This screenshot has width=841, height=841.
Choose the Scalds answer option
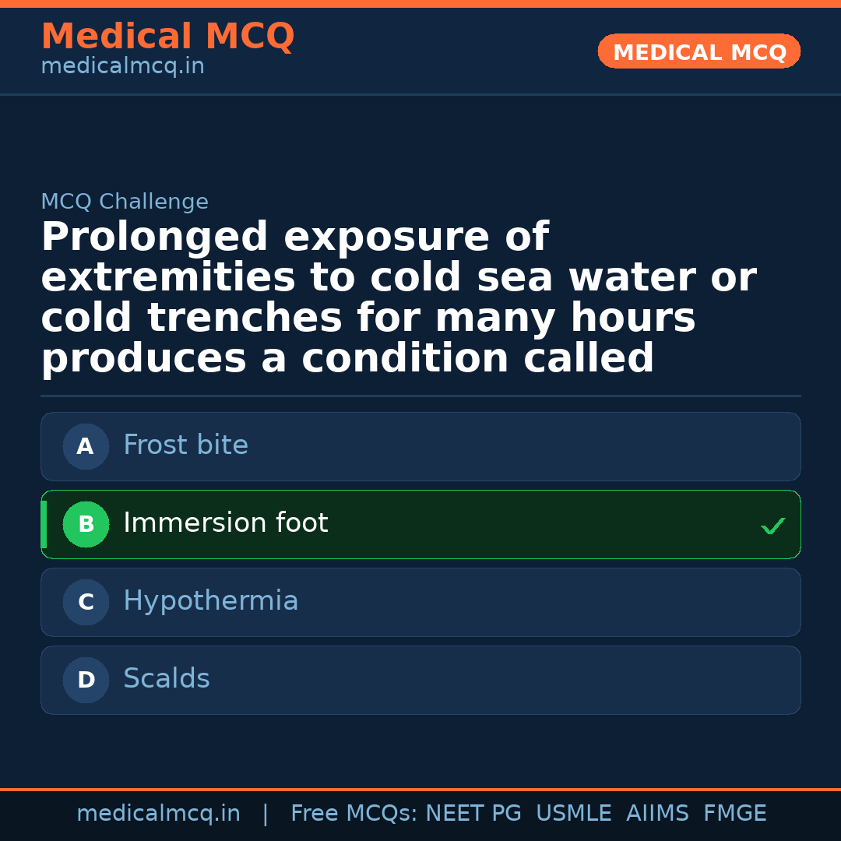(x=166, y=679)
